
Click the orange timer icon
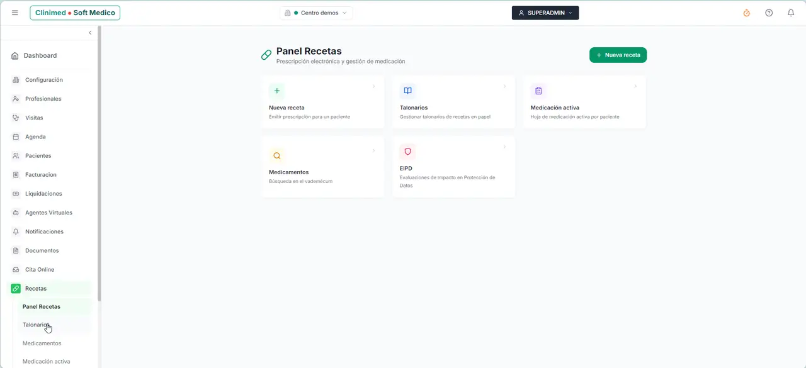click(747, 13)
